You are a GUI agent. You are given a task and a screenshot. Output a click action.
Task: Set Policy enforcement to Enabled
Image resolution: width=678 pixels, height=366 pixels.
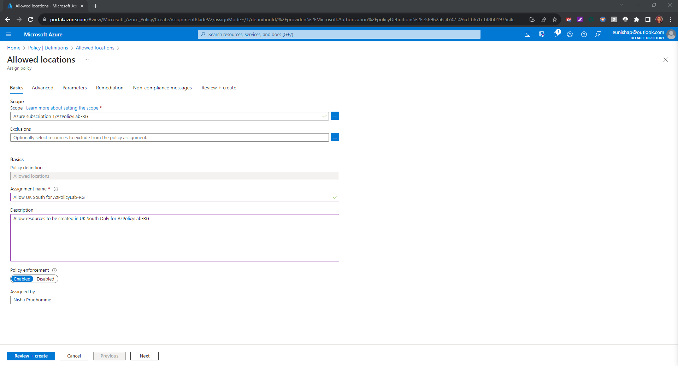point(22,279)
